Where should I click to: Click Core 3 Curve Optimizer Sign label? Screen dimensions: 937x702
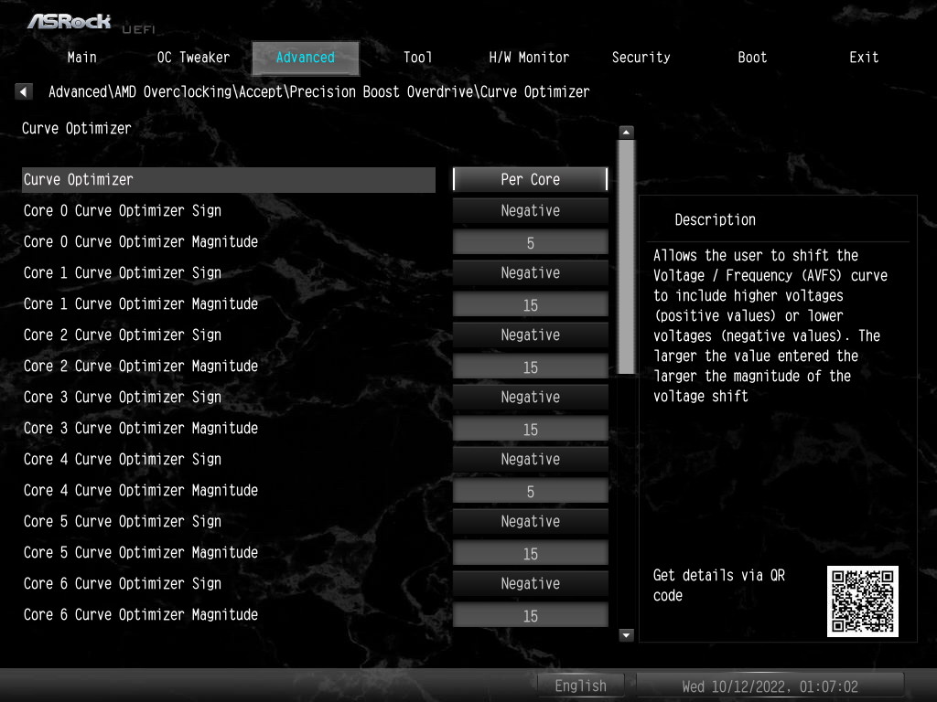pos(123,397)
